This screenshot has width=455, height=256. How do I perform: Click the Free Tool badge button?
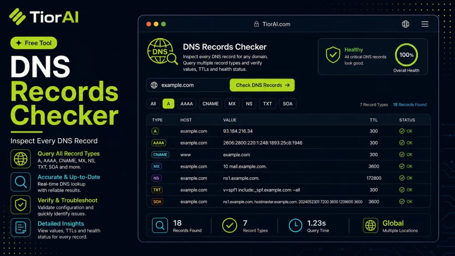click(34, 43)
